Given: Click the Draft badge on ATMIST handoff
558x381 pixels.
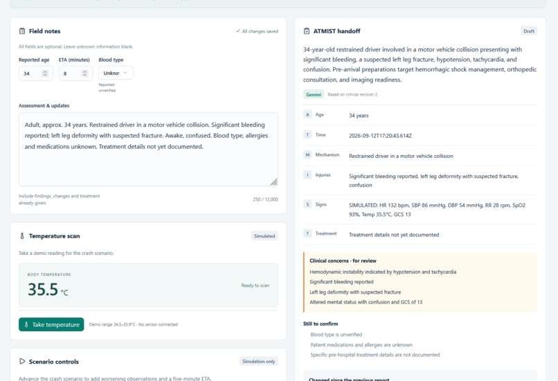Looking at the screenshot, I should [529, 31].
